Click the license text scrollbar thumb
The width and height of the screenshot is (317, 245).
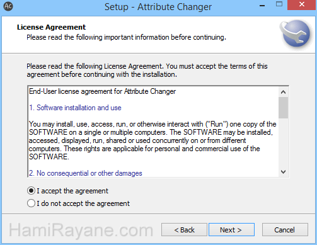point(283,108)
